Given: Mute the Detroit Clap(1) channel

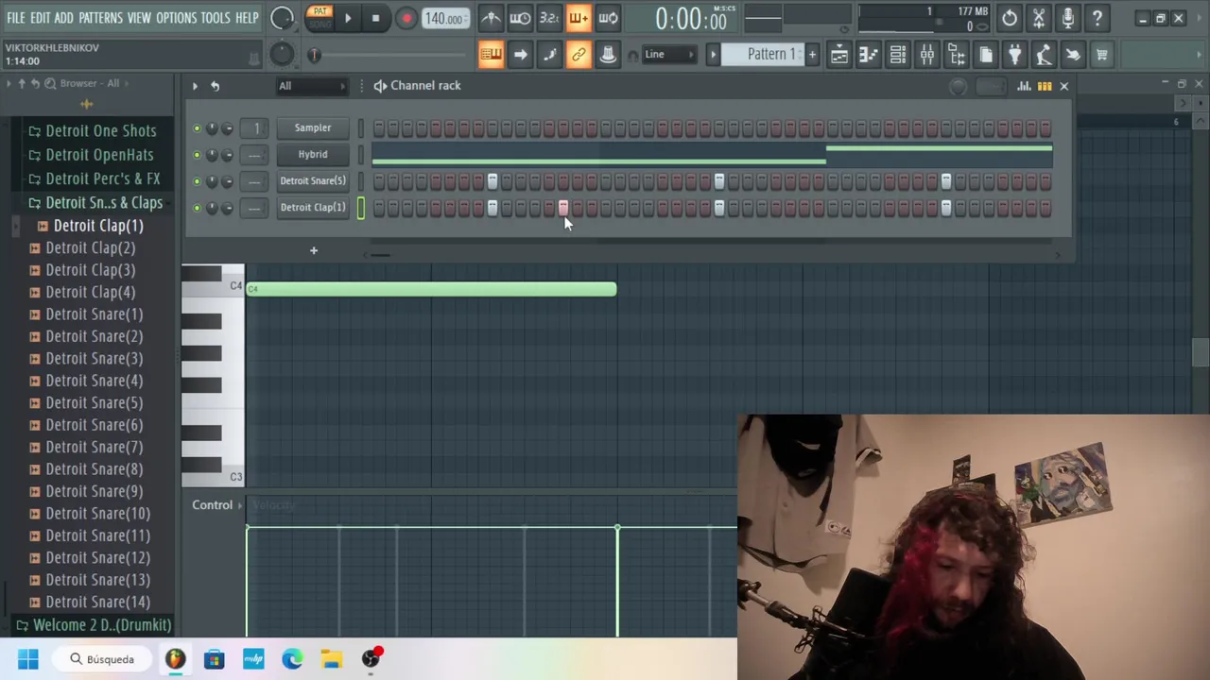Looking at the screenshot, I should tap(197, 208).
